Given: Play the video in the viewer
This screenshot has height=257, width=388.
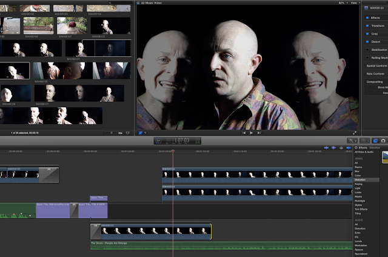Looking at the screenshot, I should [x=251, y=133].
